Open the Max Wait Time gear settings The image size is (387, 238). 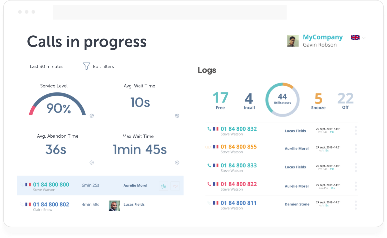point(177,163)
